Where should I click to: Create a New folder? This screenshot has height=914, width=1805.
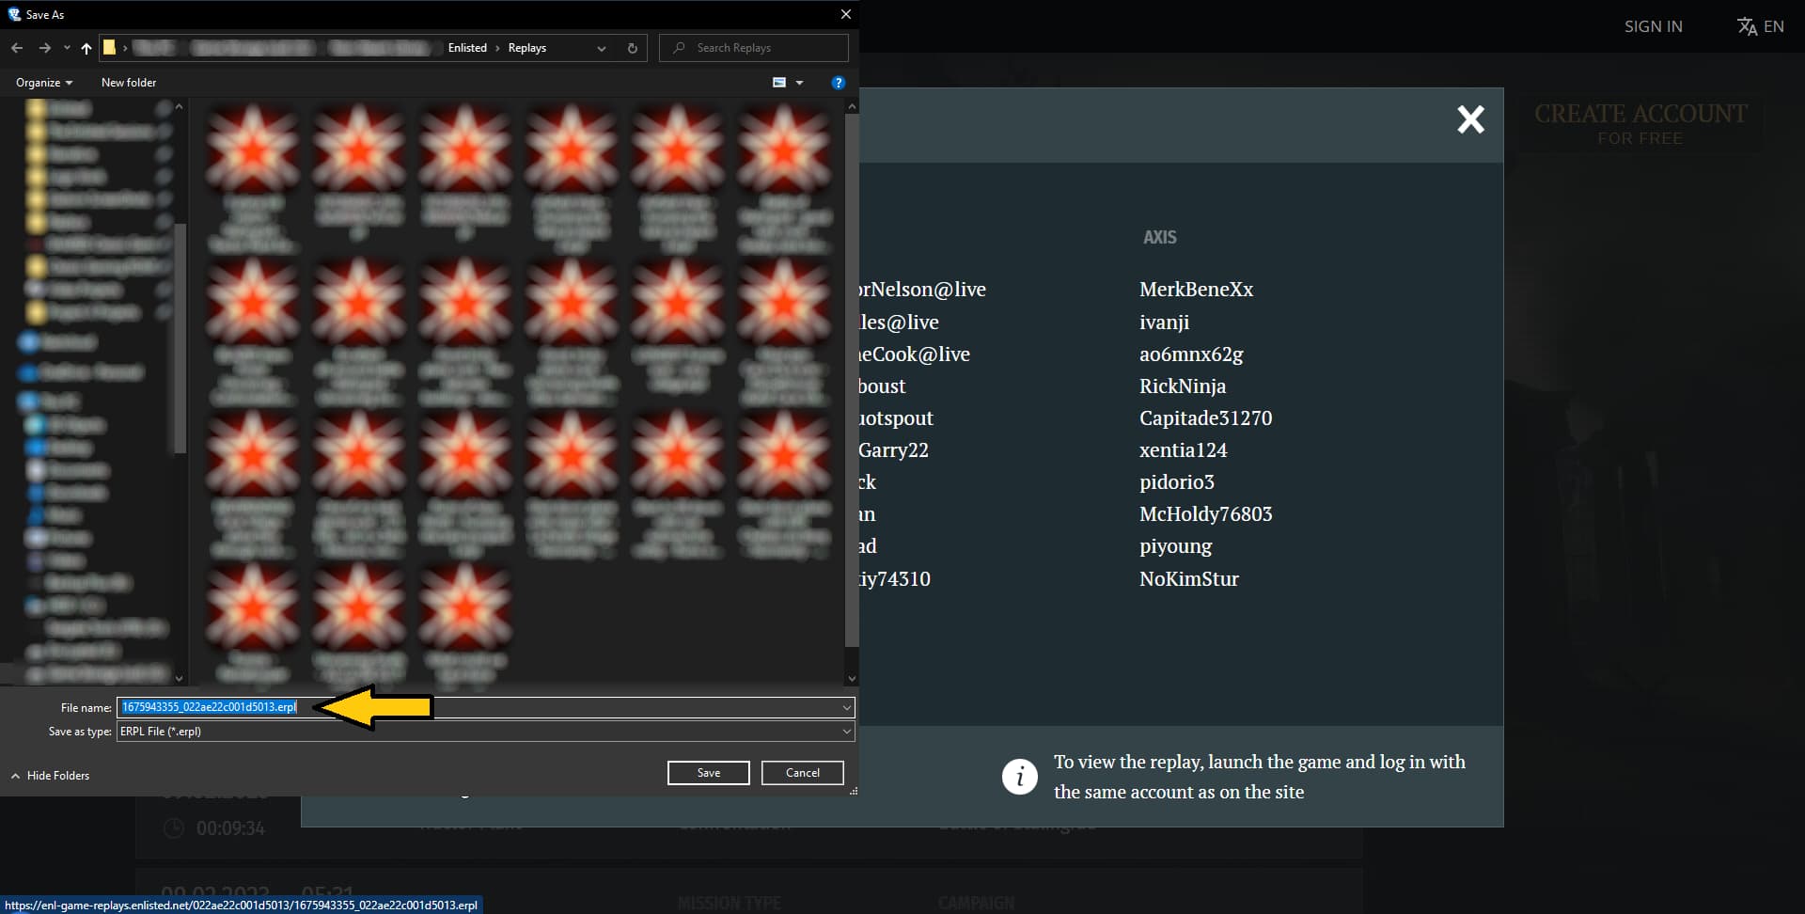(x=129, y=83)
